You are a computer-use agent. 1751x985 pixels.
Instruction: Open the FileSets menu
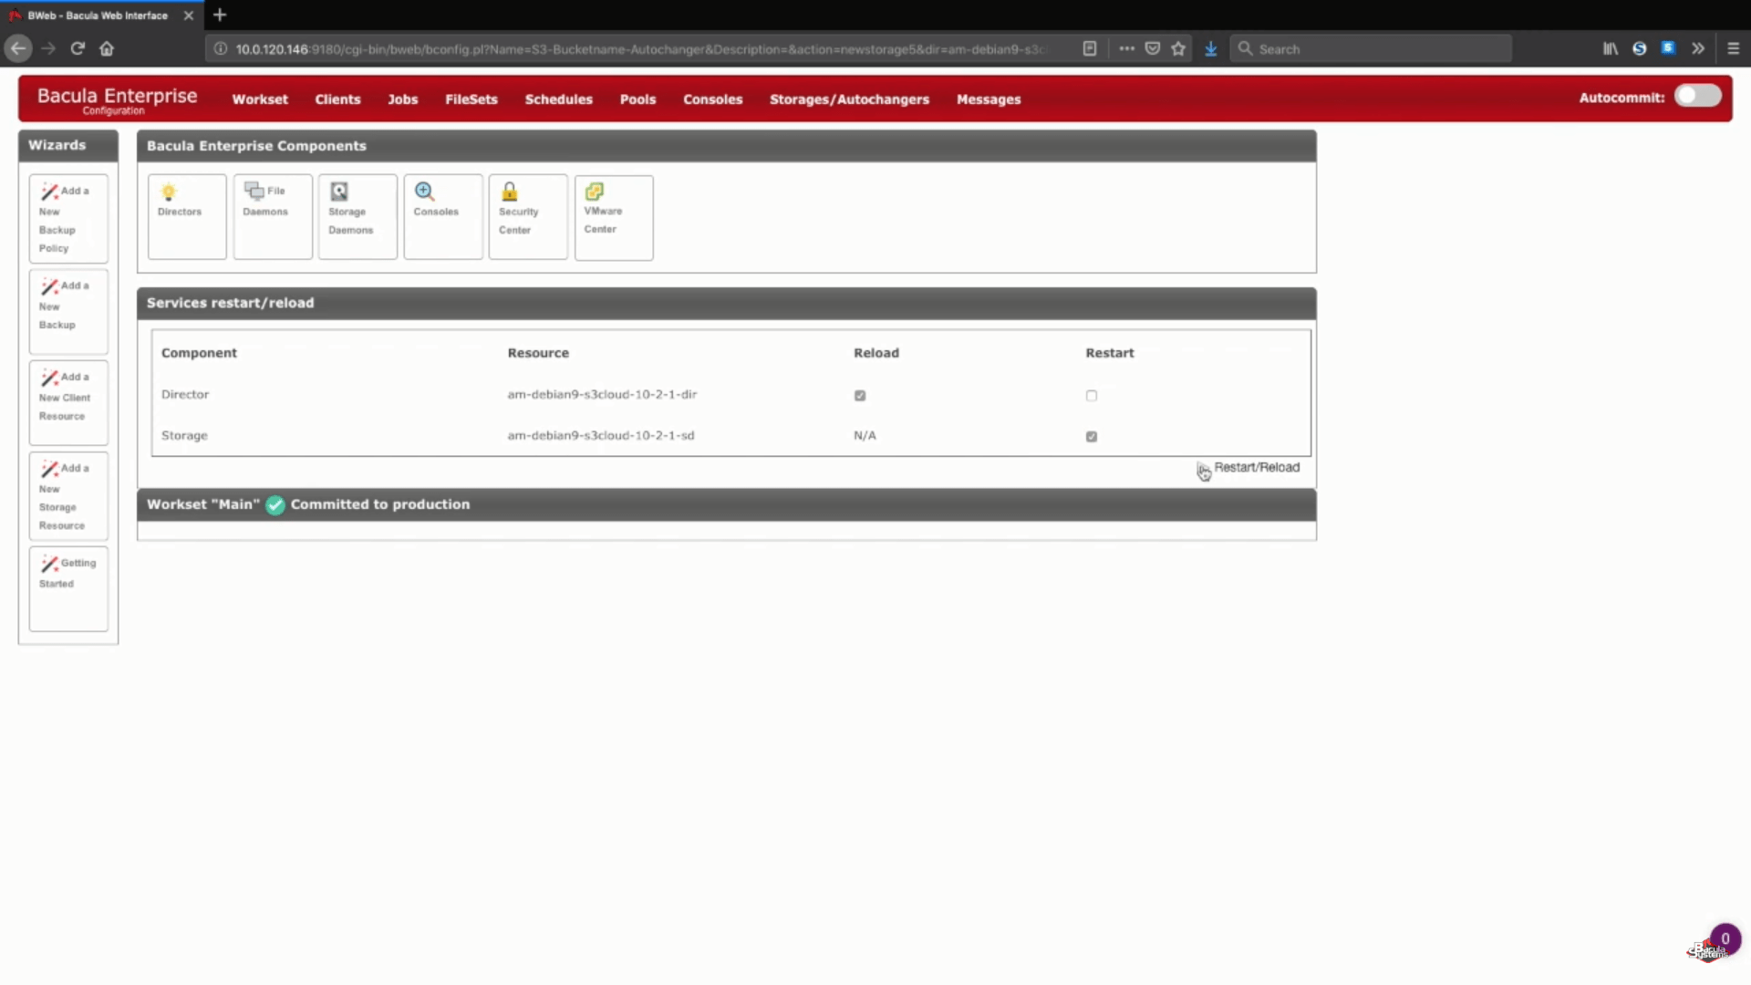point(471,99)
